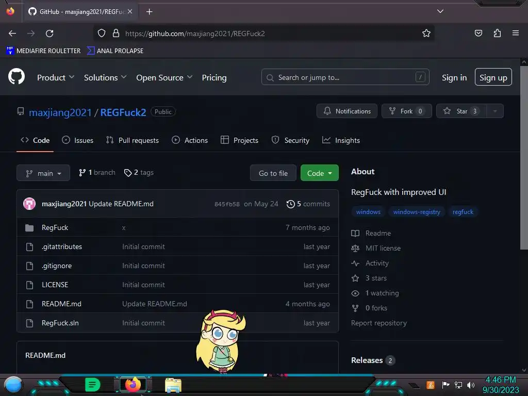Open the RegFuck folder

[x=55, y=227]
